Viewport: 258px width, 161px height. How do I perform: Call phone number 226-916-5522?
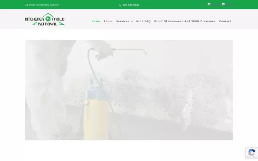[x=131, y=5]
